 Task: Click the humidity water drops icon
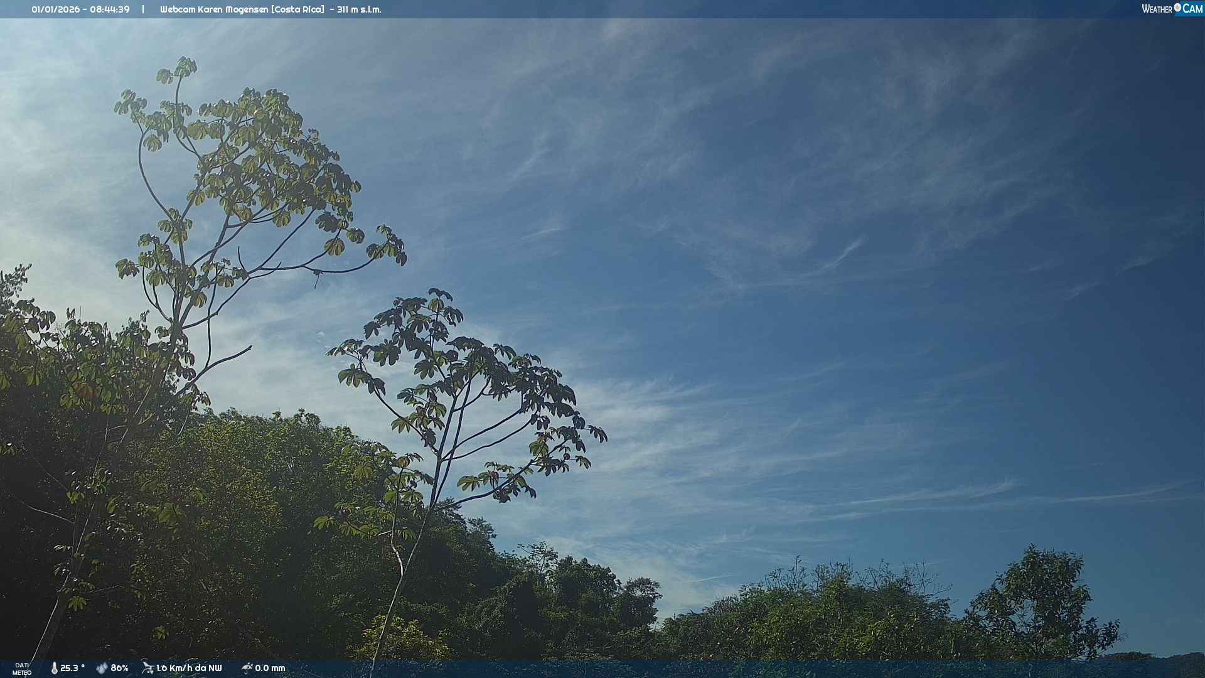(x=102, y=668)
